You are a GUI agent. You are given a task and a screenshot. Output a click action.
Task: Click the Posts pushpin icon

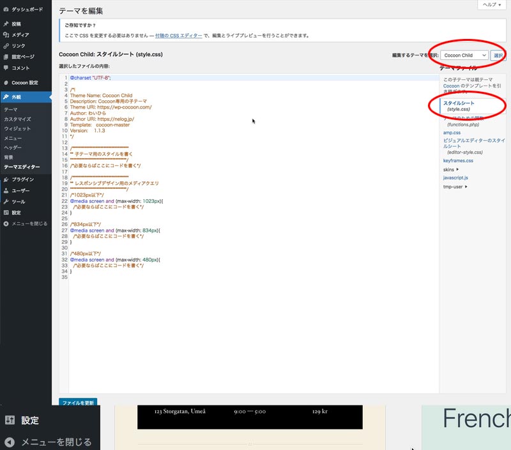[x=6, y=24]
